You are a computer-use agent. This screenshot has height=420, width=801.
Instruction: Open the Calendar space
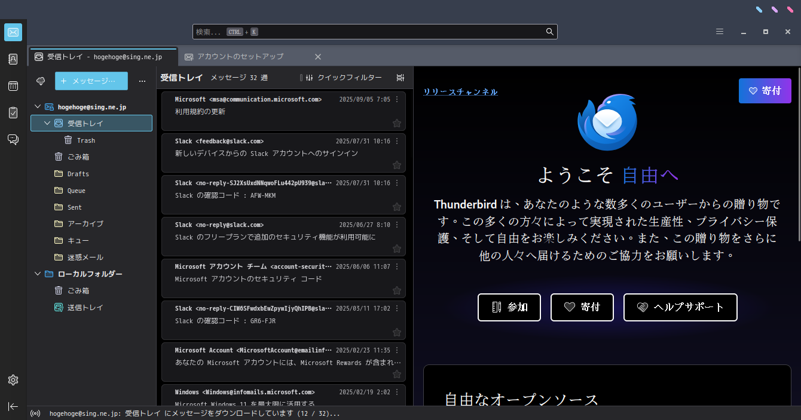pyautogui.click(x=13, y=86)
